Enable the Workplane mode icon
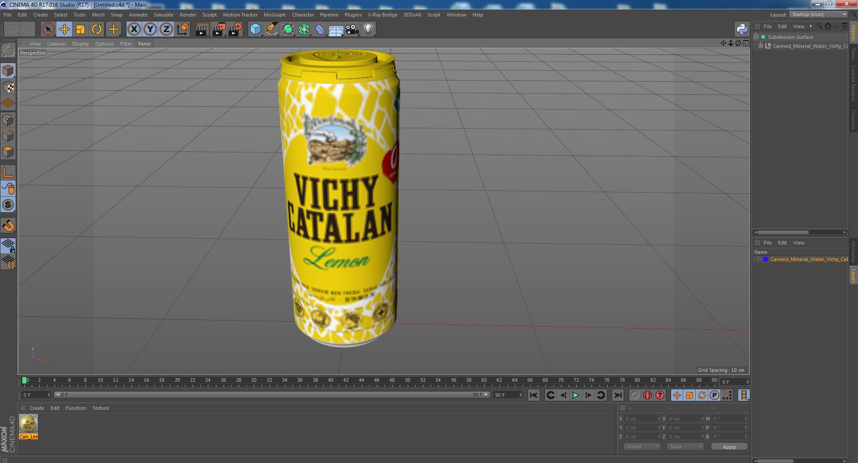858x463 pixels. coord(8,103)
